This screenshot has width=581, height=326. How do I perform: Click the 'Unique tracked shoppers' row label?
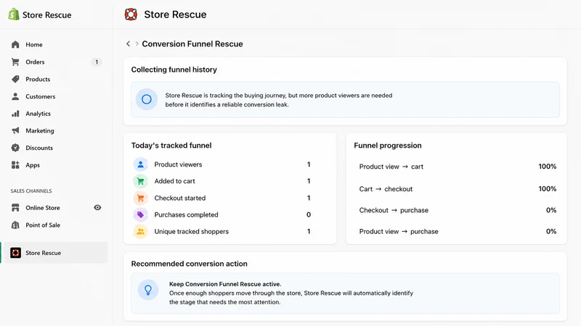[x=191, y=231]
